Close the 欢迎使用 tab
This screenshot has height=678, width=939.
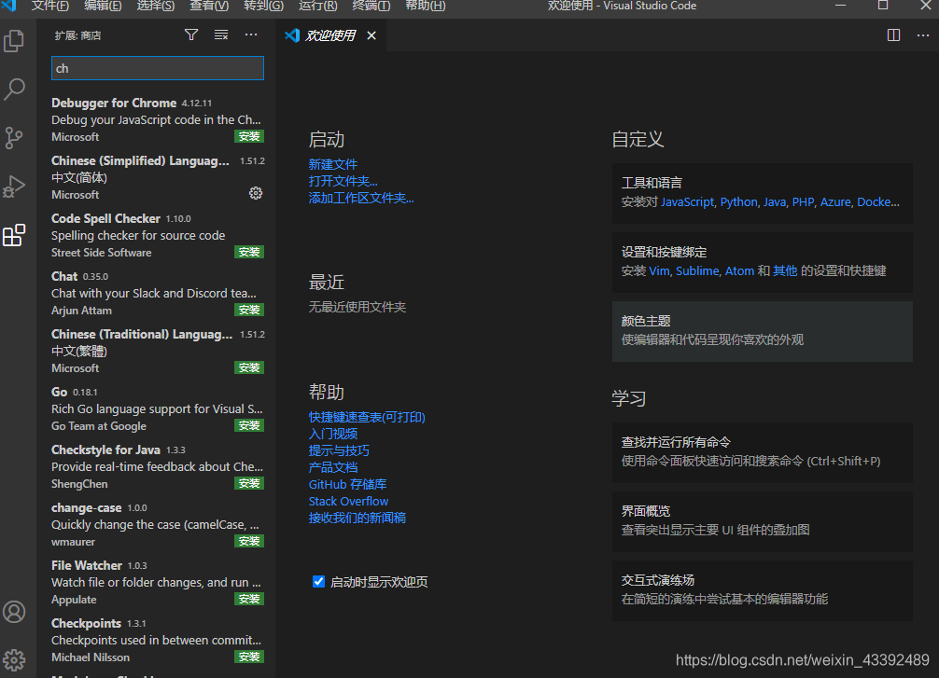[x=371, y=35]
